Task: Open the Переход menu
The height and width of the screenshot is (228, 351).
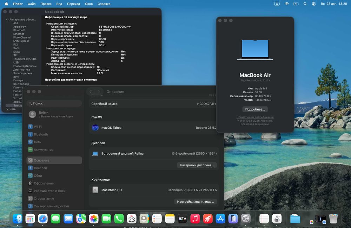Action: [73, 4]
